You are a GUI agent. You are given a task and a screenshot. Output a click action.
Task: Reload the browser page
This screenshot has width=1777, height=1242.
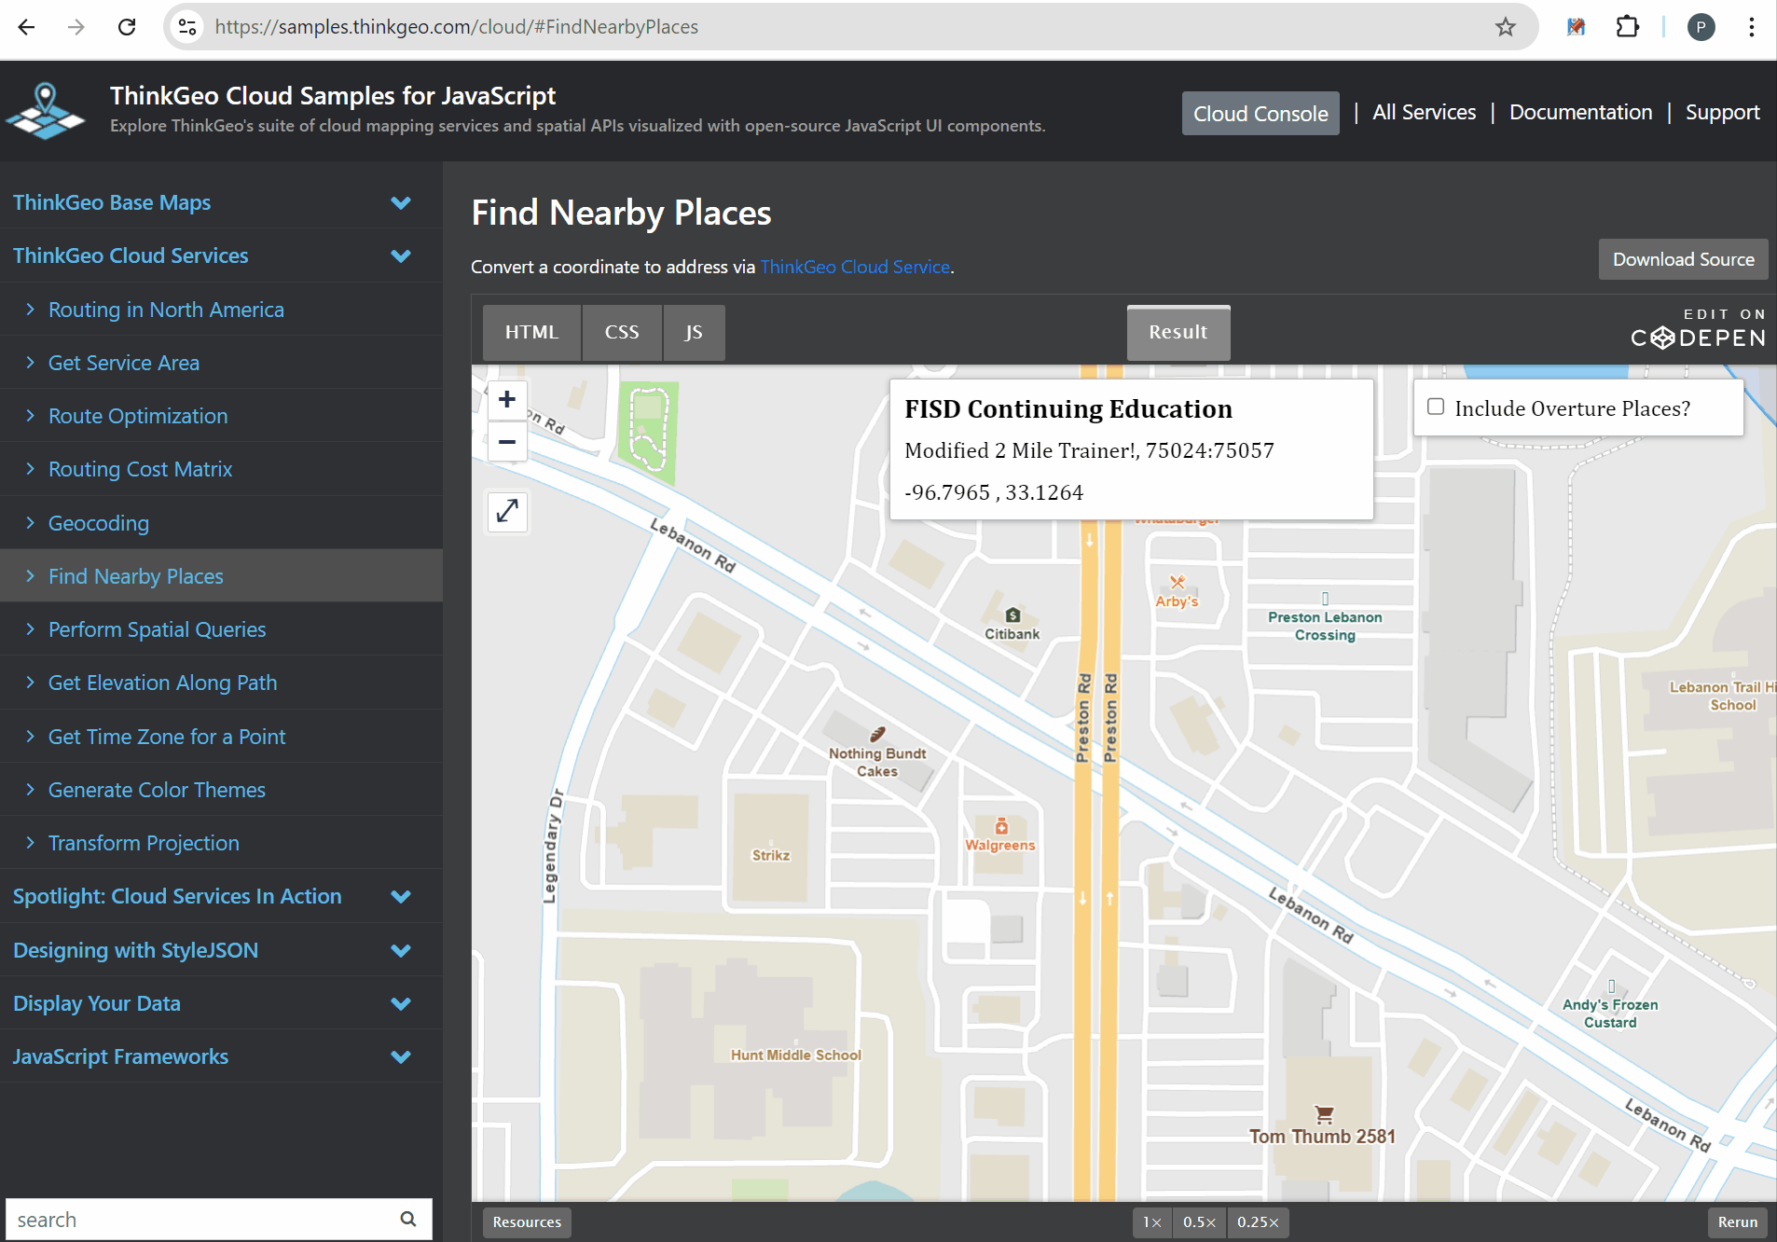pos(127,27)
